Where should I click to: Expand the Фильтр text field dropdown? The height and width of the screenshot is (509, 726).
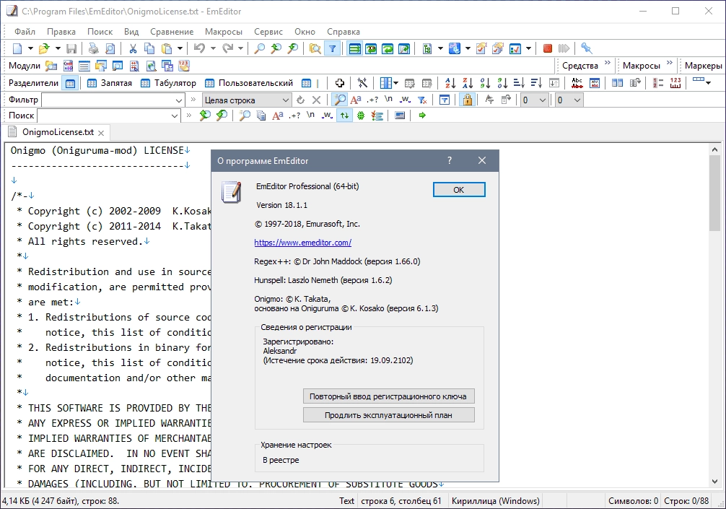pos(179,100)
